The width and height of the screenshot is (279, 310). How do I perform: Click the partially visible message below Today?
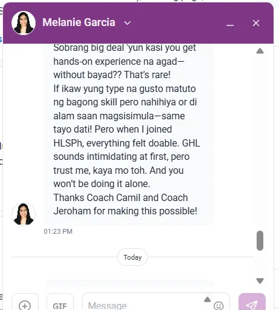click(129, 283)
